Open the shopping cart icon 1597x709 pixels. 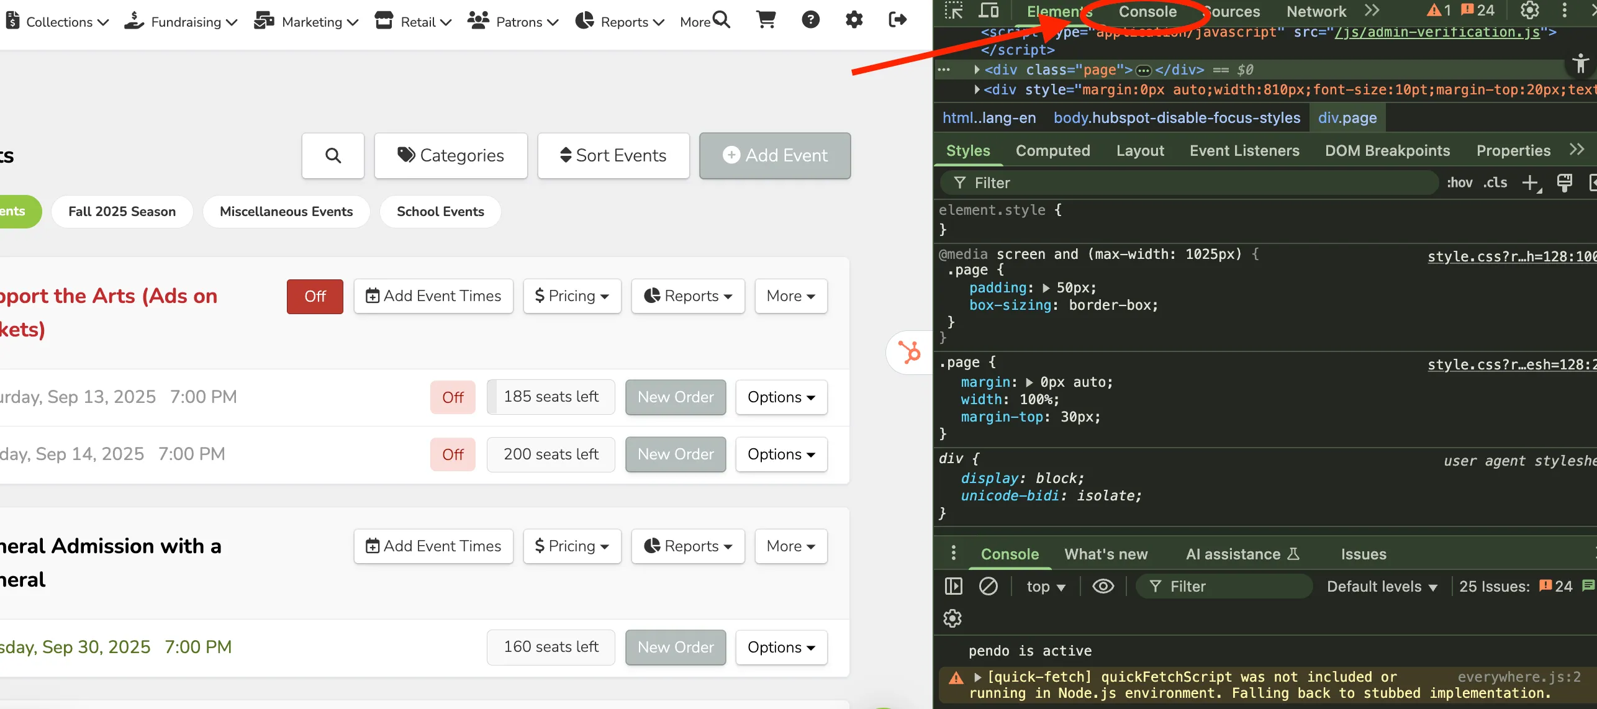pos(766,20)
